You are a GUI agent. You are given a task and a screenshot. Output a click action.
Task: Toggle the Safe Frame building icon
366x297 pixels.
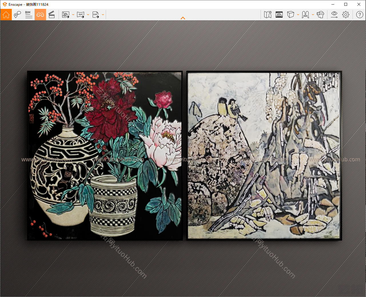click(279, 15)
